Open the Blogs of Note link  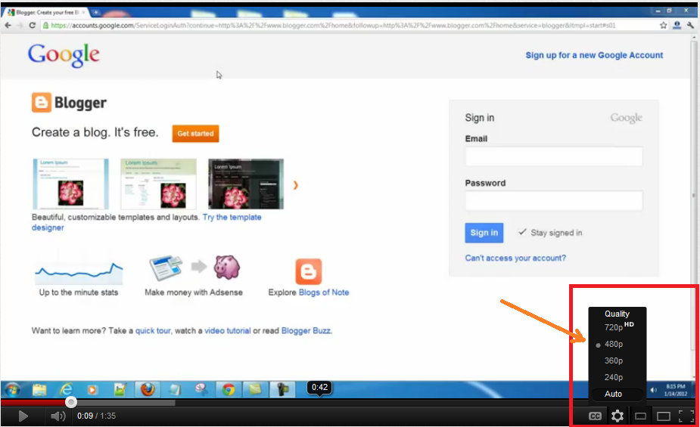pos(324,292)
